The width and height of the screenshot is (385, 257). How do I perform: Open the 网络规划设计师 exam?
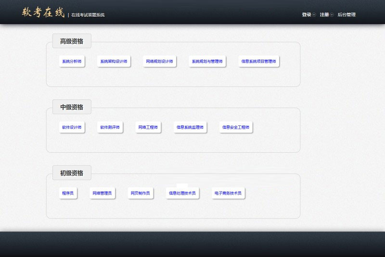click(x=159, y=61)
